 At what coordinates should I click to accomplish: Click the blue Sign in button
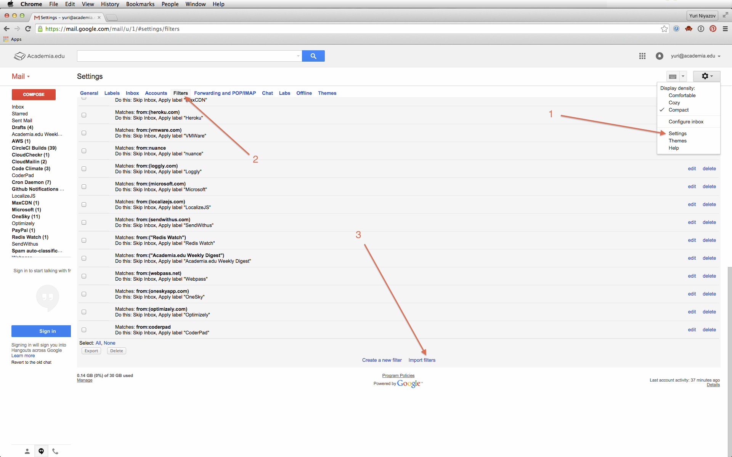(41, 331)
